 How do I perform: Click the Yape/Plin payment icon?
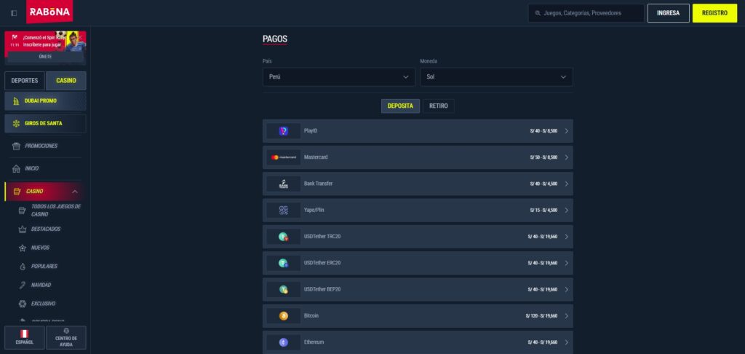click(x=283, y=211)
